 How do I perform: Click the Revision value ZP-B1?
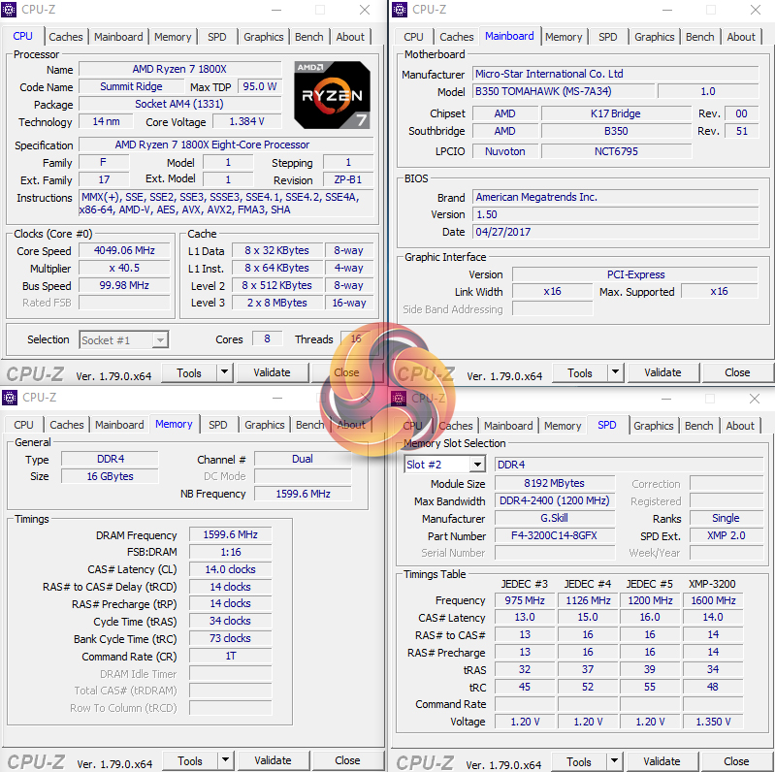(x=348, y=179)
